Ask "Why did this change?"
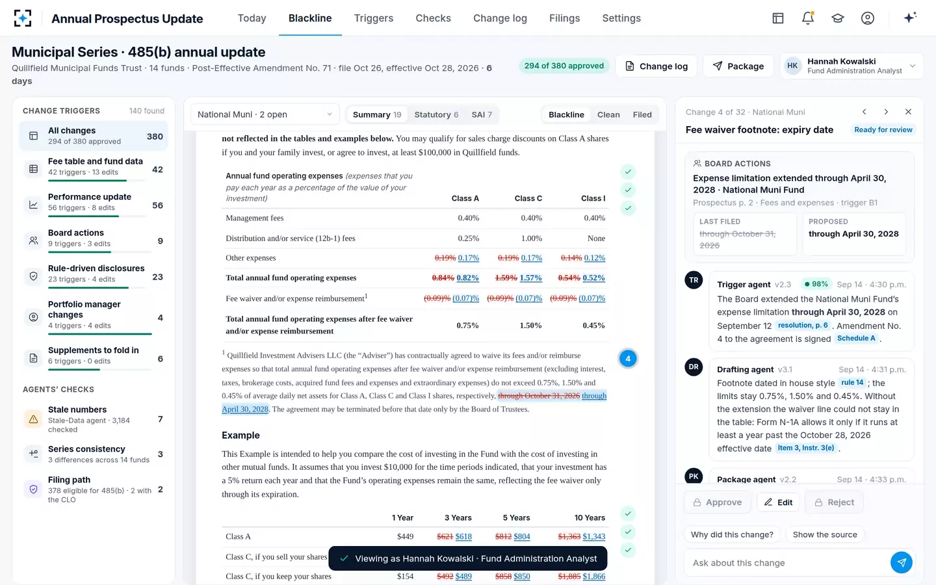This screenshot has width=936, height=585. coord(732,535)
